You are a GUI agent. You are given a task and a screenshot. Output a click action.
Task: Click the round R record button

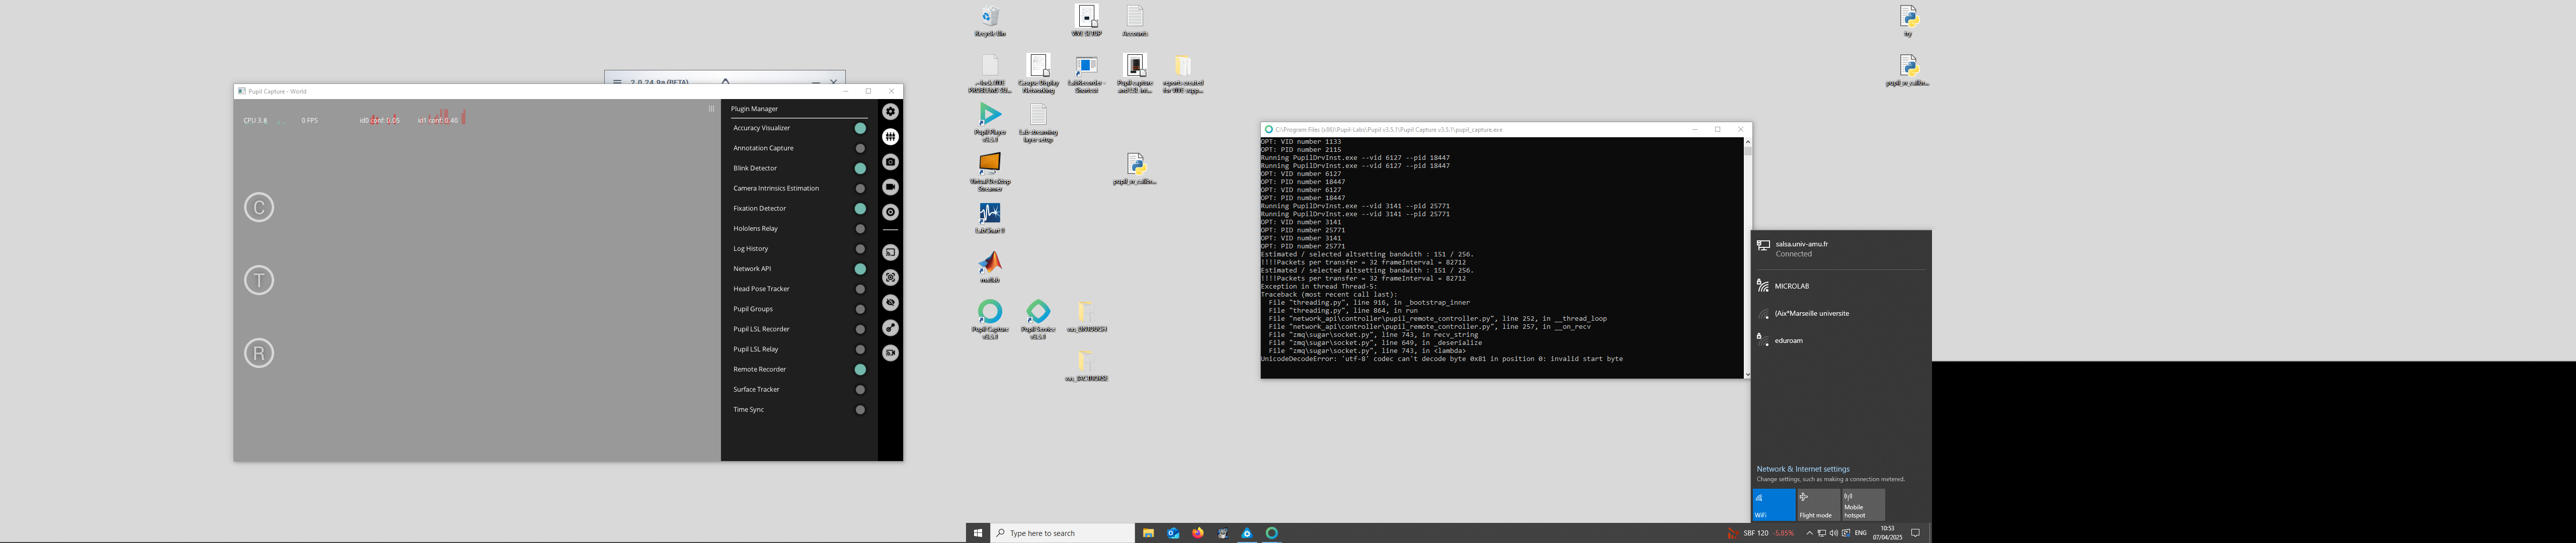259,353
